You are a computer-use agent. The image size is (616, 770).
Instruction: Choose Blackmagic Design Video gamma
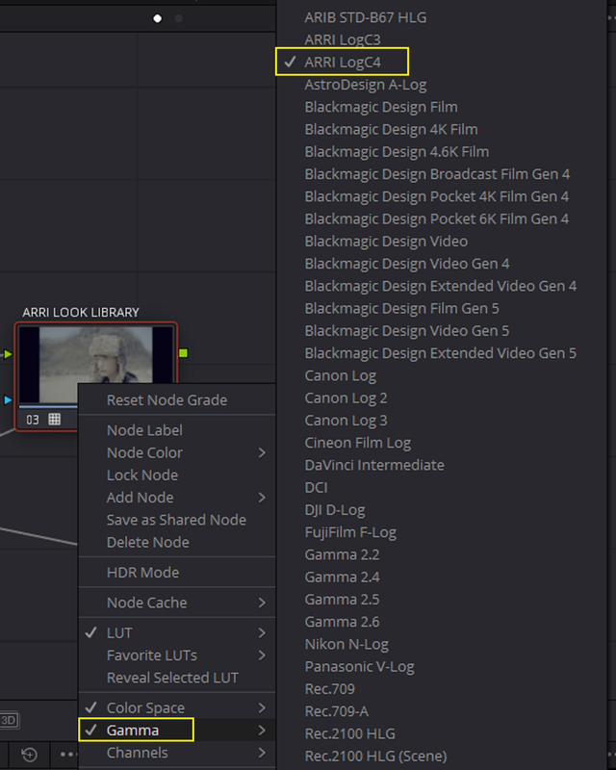point(386,242)
